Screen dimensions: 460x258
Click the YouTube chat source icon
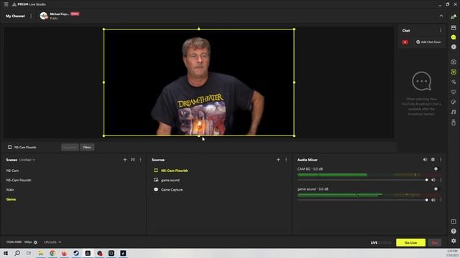405,42
